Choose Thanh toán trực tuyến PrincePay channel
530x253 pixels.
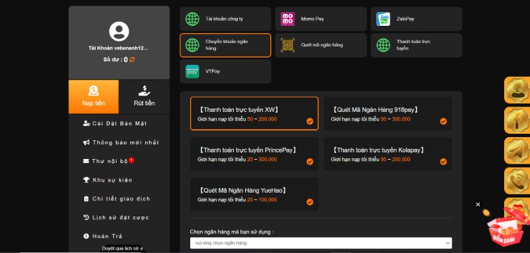coord(254,154)
